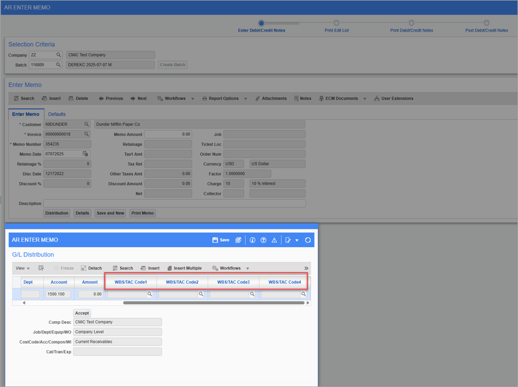The height and width of the screenshot is (387, 518).
Task: Open Attachments in the Enter Memo toolbar
Action: pos(271,98)
